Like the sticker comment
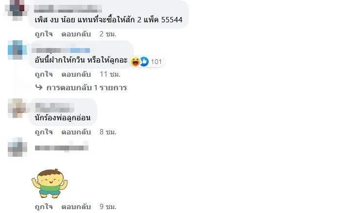Screen dimensions: 346x213 44,207
